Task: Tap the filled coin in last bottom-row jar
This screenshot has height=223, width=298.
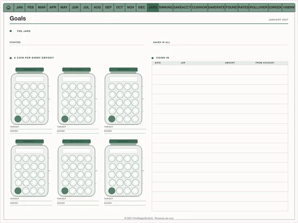Action: (112, 191)
